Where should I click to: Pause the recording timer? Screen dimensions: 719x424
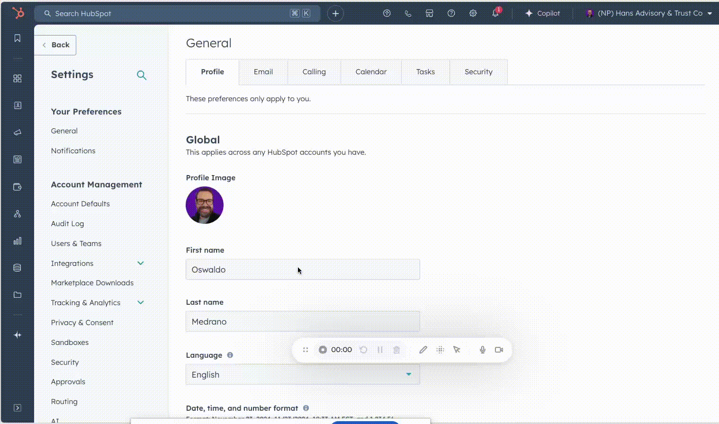[x=380, y=350]
